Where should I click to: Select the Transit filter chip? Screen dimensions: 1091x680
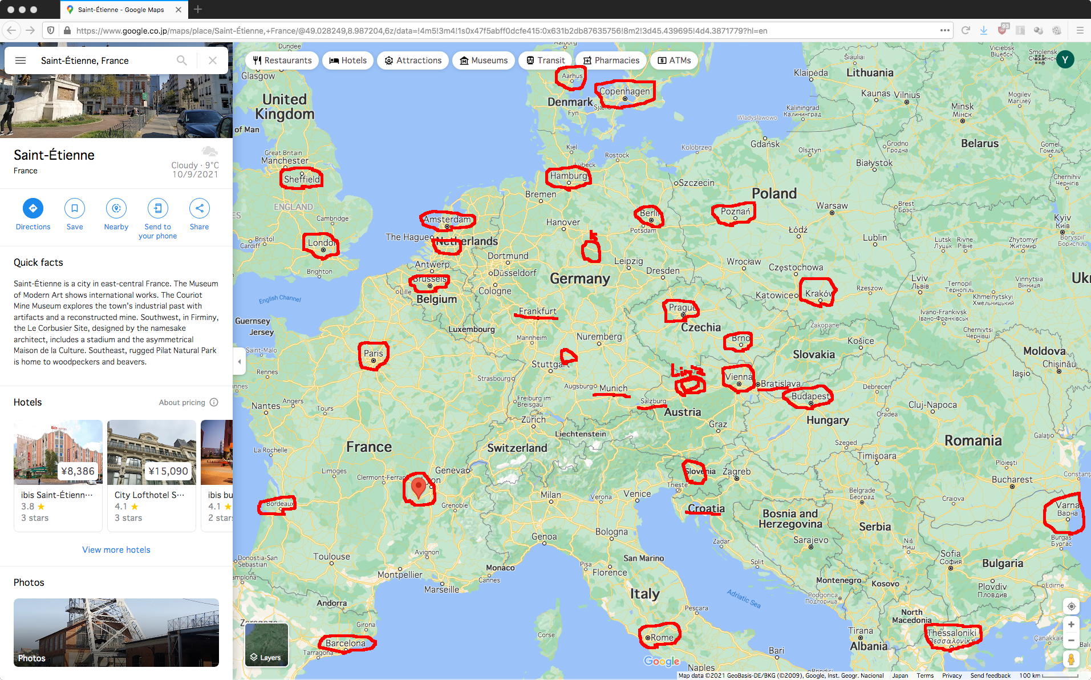click(x=545, y=60)
